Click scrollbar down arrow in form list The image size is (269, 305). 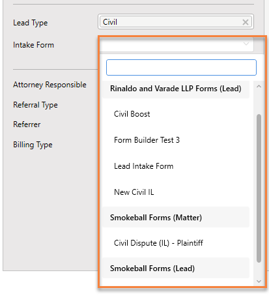point(259,282)
